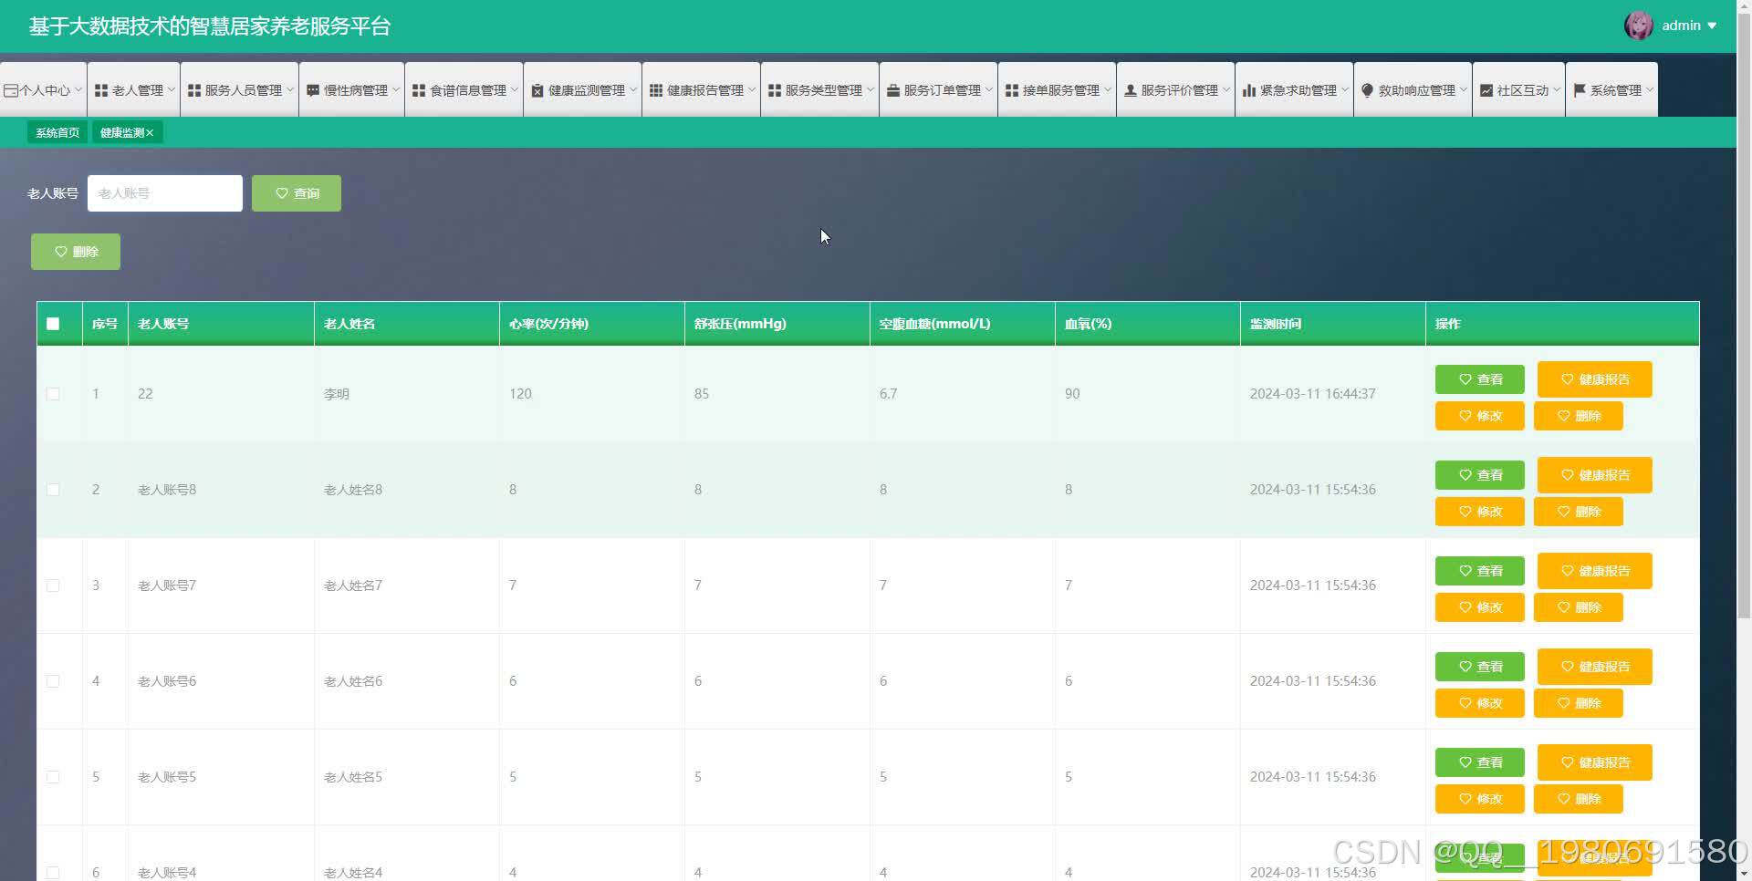This screenshot has height=881, width=1752.
Task: Click 修改 for 老人账号7 row
Action: 1479,607
